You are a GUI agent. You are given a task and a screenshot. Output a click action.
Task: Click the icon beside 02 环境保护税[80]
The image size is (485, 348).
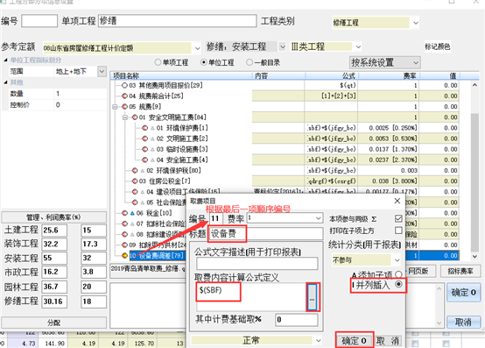tap(135, 170)
